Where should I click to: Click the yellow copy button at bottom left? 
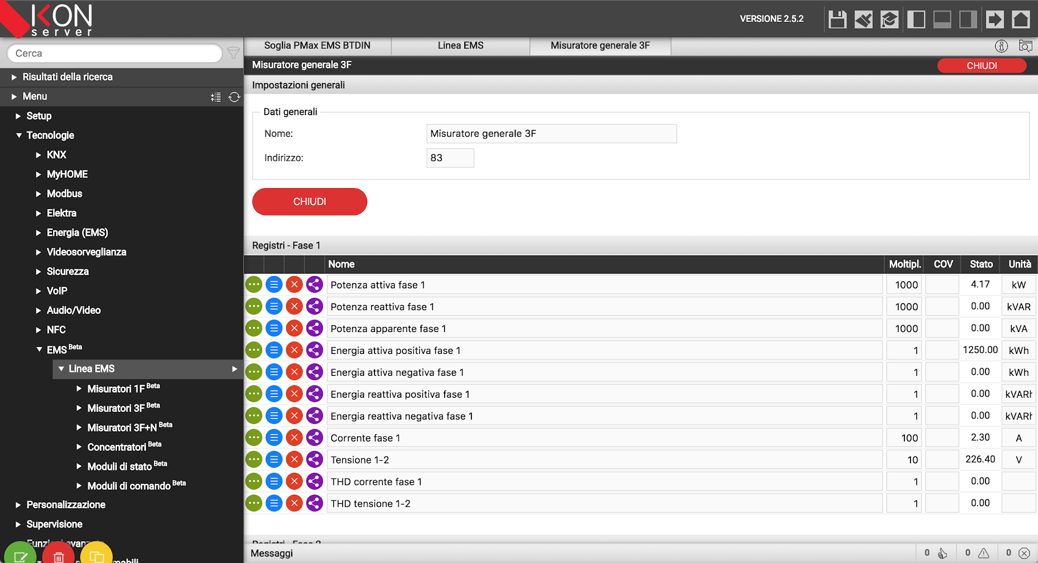(x=96, y=554)
